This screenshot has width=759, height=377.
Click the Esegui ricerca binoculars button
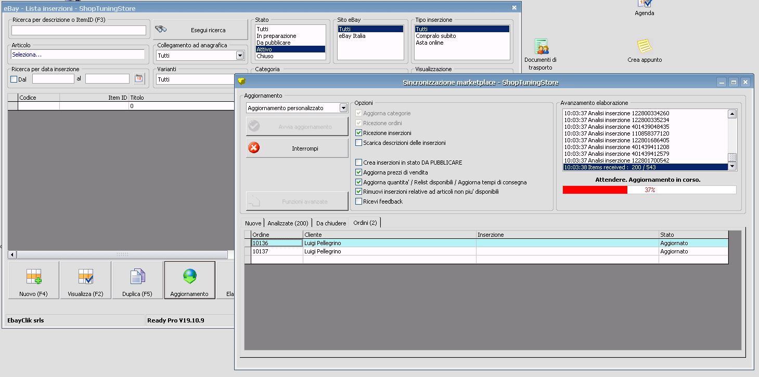[x=200, y=30]
